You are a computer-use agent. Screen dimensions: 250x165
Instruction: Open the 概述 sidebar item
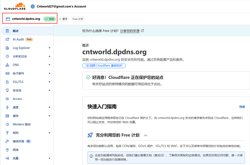click(x=27, y=31)
